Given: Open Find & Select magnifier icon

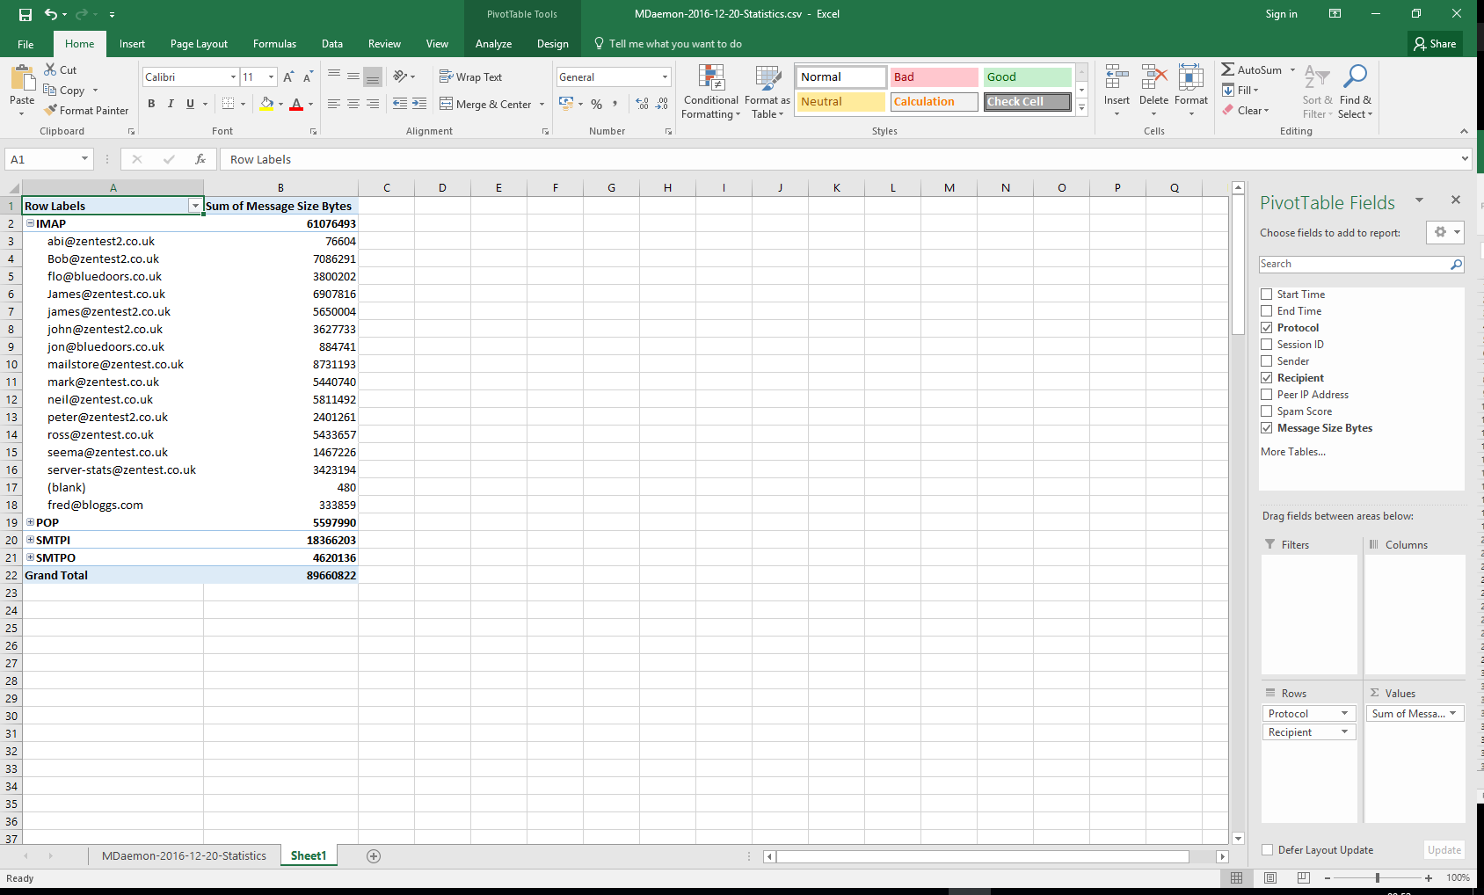Looking at the screenshot, I should point(1355,78).
